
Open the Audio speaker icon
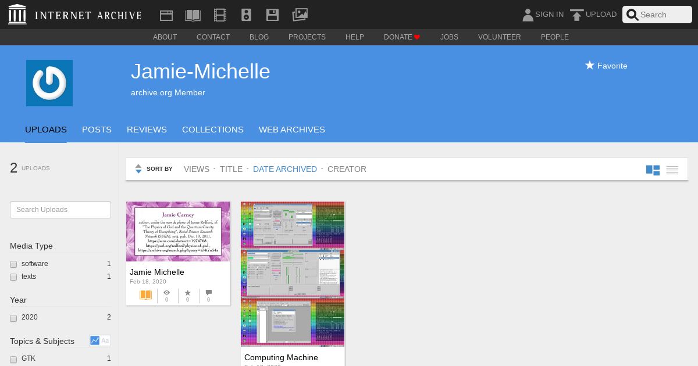click(x=246, y=15)
